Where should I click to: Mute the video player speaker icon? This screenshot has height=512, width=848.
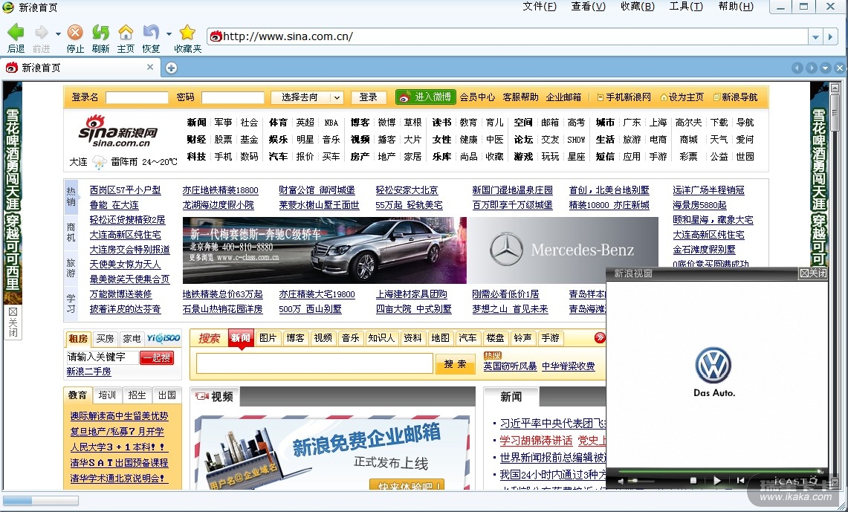[x=621, y=481]
